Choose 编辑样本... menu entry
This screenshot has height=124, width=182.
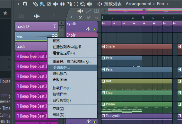click(x=72, y=94)
